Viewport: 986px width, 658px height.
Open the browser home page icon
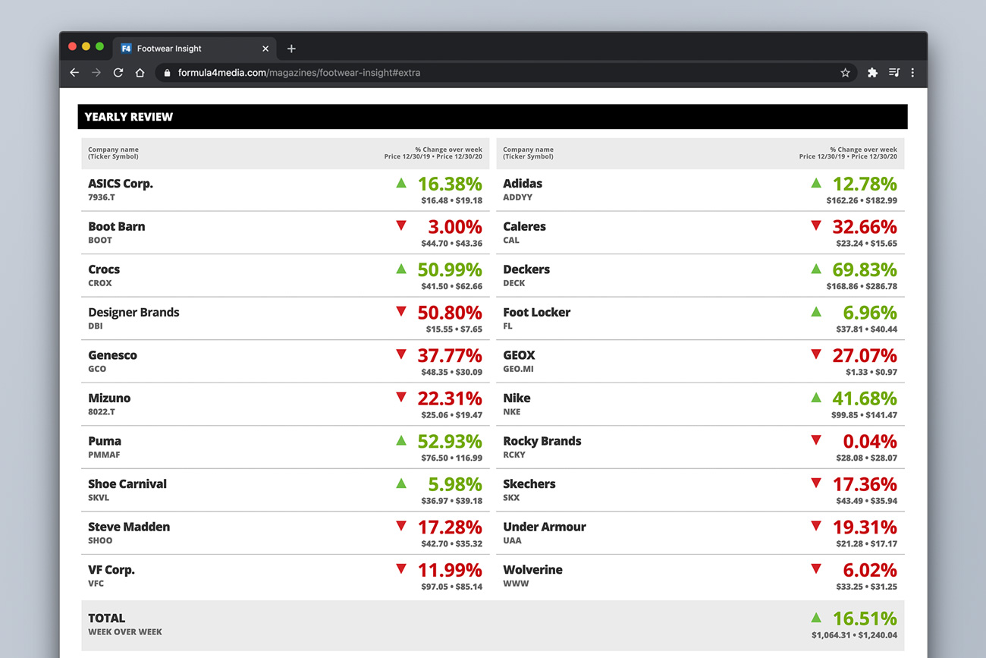pyautogui.click(x=140, y=73)
